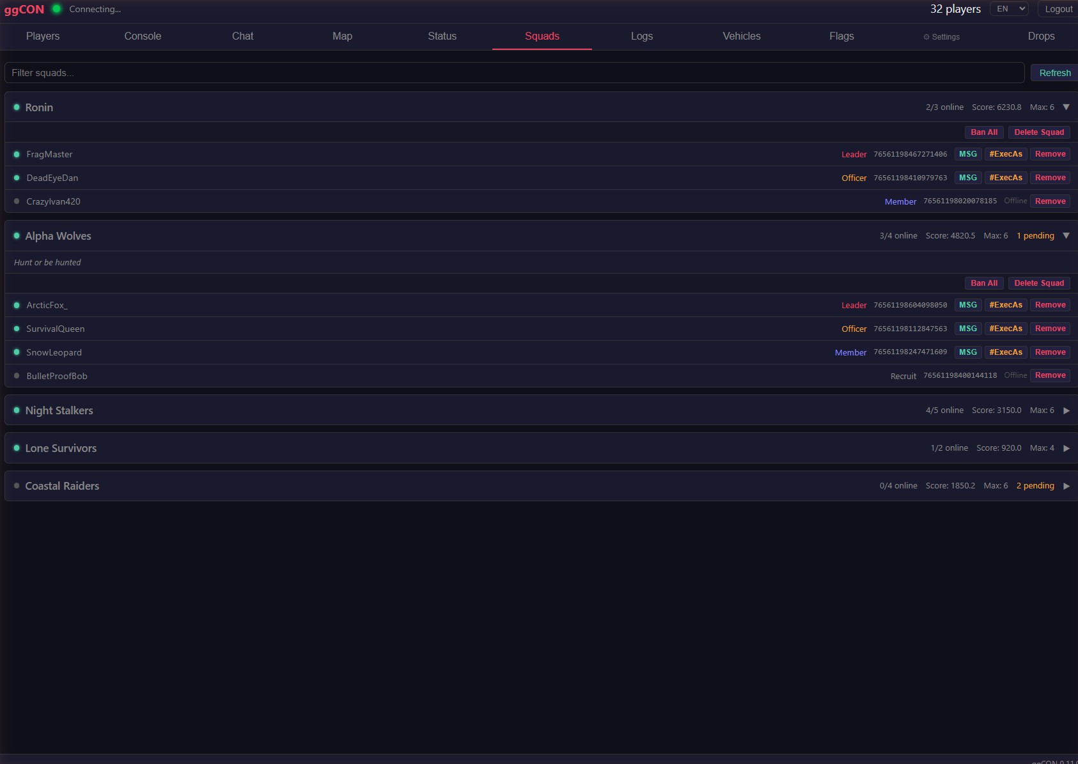Click the Filter squads input field
This screenshot has height=764, width=1078.
point(514,73)
